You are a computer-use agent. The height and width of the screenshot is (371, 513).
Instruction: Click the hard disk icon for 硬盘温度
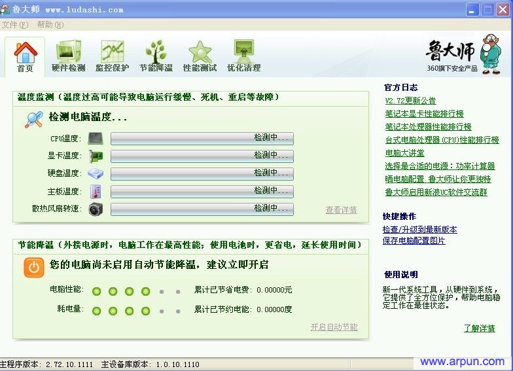pyautogui.click(x=96, y=174)
